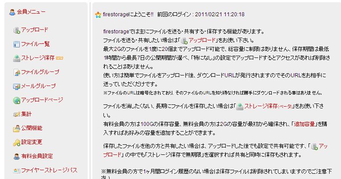The image size is (341, 179).
Task: Click the 公開機能 folder icon
Action: (x=17, y=129)
